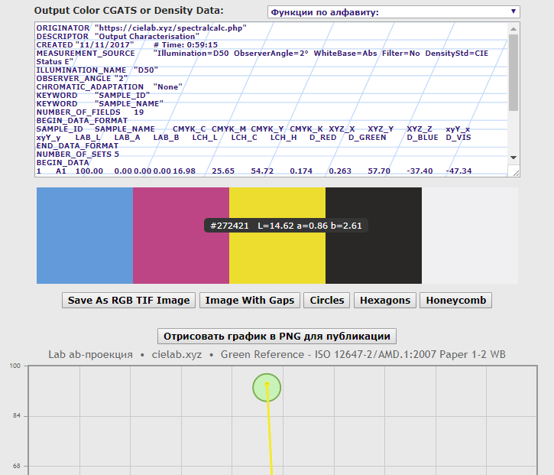Select the cyan blue color patch
The height and width of the screenshot is (475, 554).
[85, 236]
